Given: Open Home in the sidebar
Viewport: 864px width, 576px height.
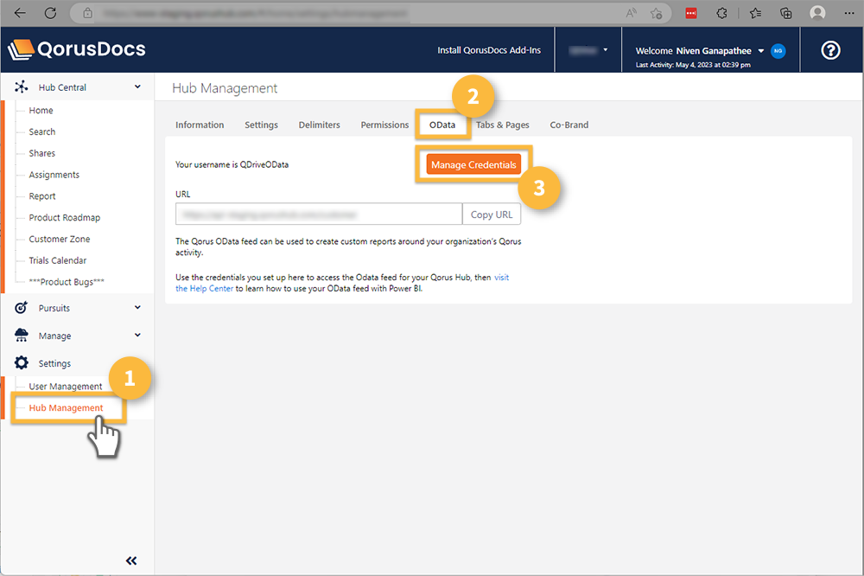Looking at the screenshot, I should click(x=41, y=111).
